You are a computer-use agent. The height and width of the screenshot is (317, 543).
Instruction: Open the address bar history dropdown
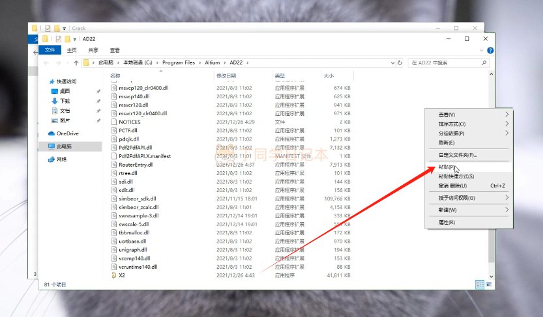(392, 63)
